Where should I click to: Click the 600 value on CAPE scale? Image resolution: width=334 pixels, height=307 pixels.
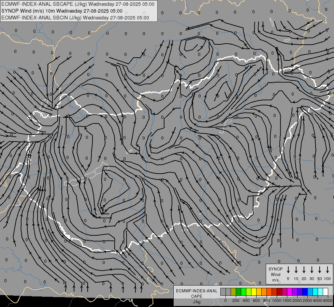(256, 301)
